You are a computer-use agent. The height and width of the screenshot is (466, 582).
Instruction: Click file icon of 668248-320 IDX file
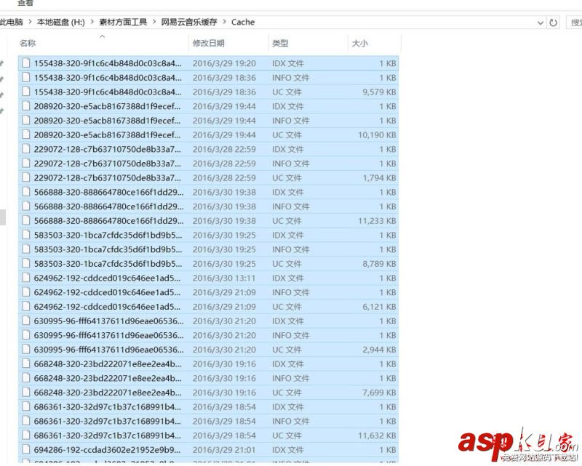pos(26,363)
